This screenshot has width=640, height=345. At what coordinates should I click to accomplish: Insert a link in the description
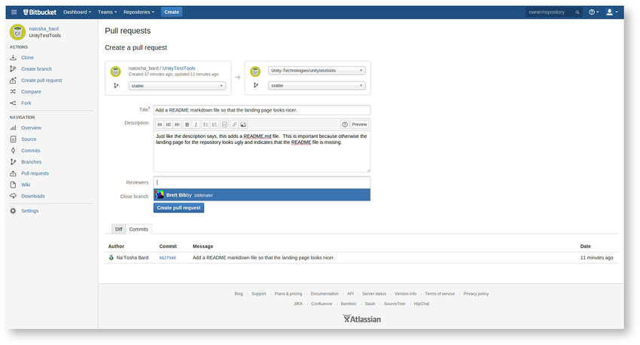(234, 124)
